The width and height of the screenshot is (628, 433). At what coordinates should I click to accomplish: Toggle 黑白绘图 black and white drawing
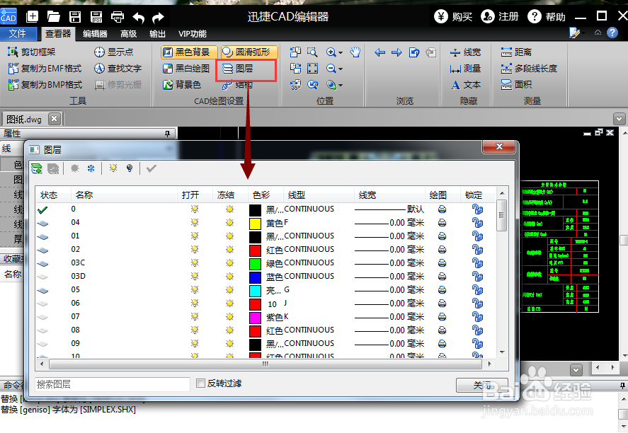click(186, 69)
